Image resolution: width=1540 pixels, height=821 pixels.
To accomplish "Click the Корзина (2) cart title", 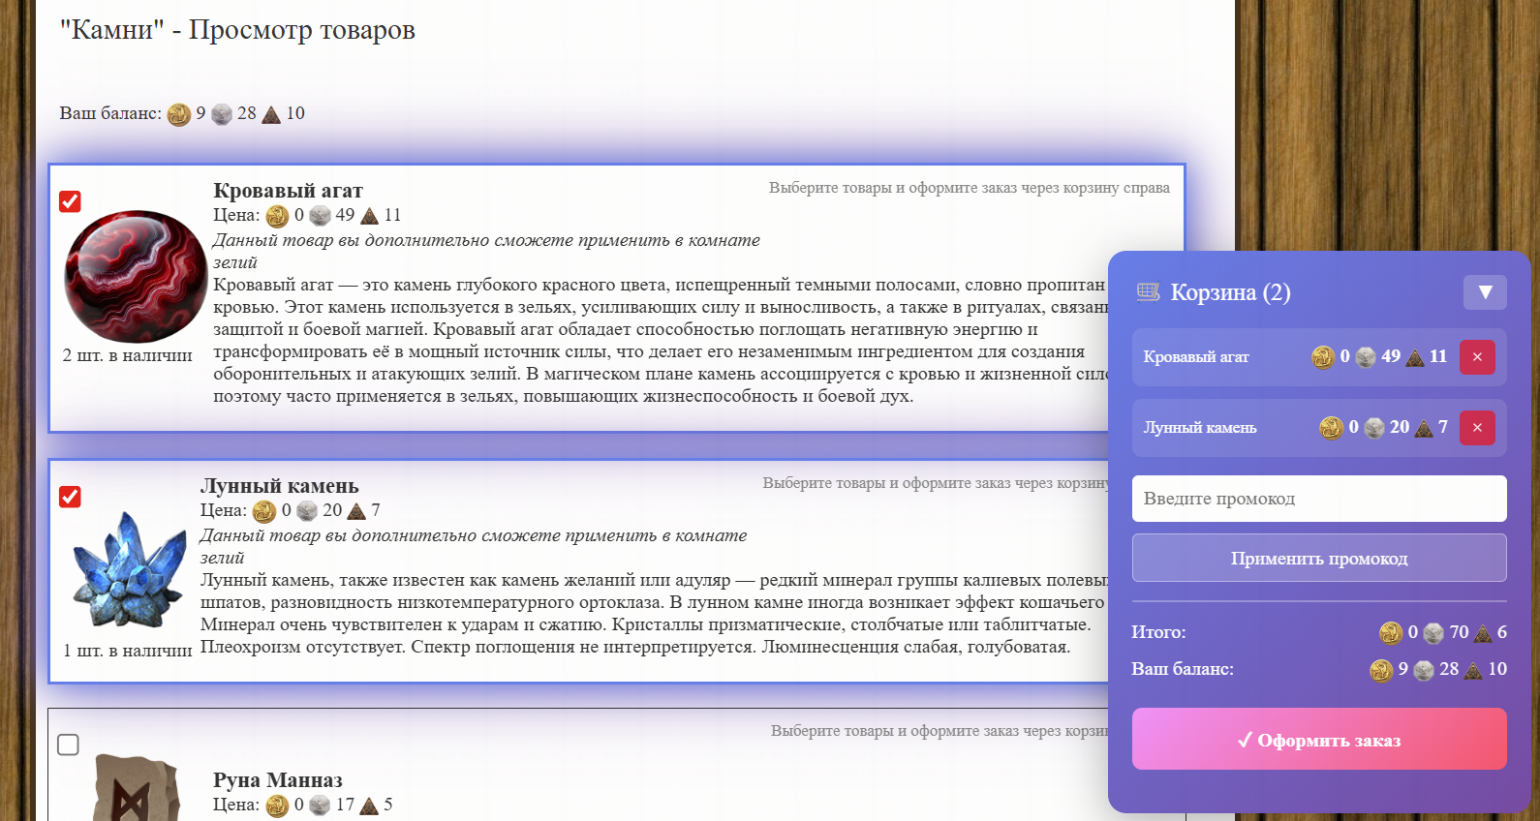I will (1230, 292).
